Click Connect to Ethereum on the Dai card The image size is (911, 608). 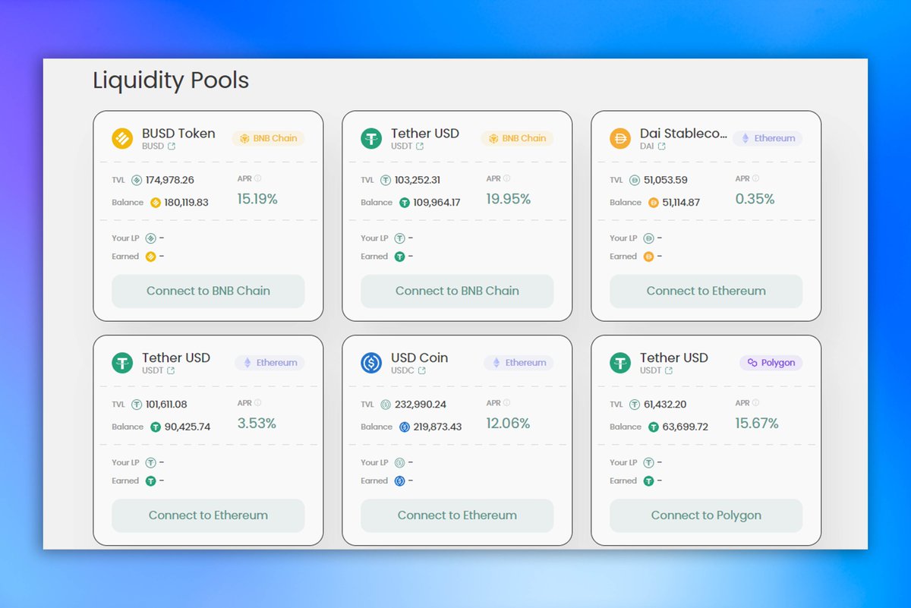tap(705, 291)
